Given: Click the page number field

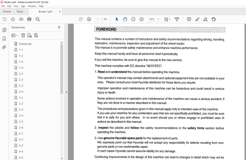Looking at the screenshot, I should pos(98,19).
